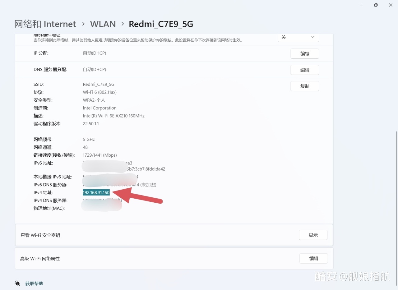Edit 高级 Wi-Fi 网络属性

313,258
